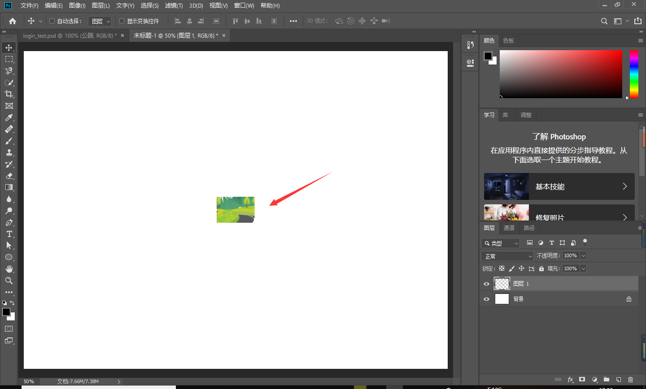Click the Share icon top right

(638, 21)
